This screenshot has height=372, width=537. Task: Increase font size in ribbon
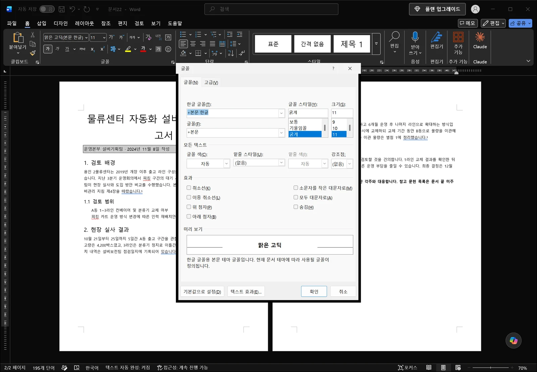[x=111, y=37]
